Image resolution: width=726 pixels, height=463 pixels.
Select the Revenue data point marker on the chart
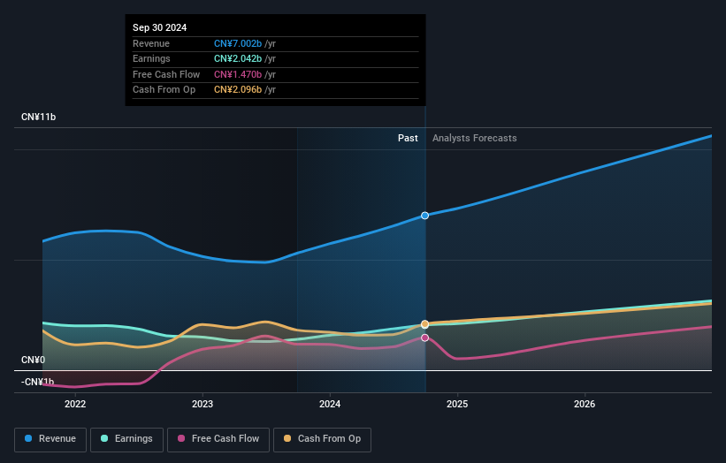click(x=424, y=216)
